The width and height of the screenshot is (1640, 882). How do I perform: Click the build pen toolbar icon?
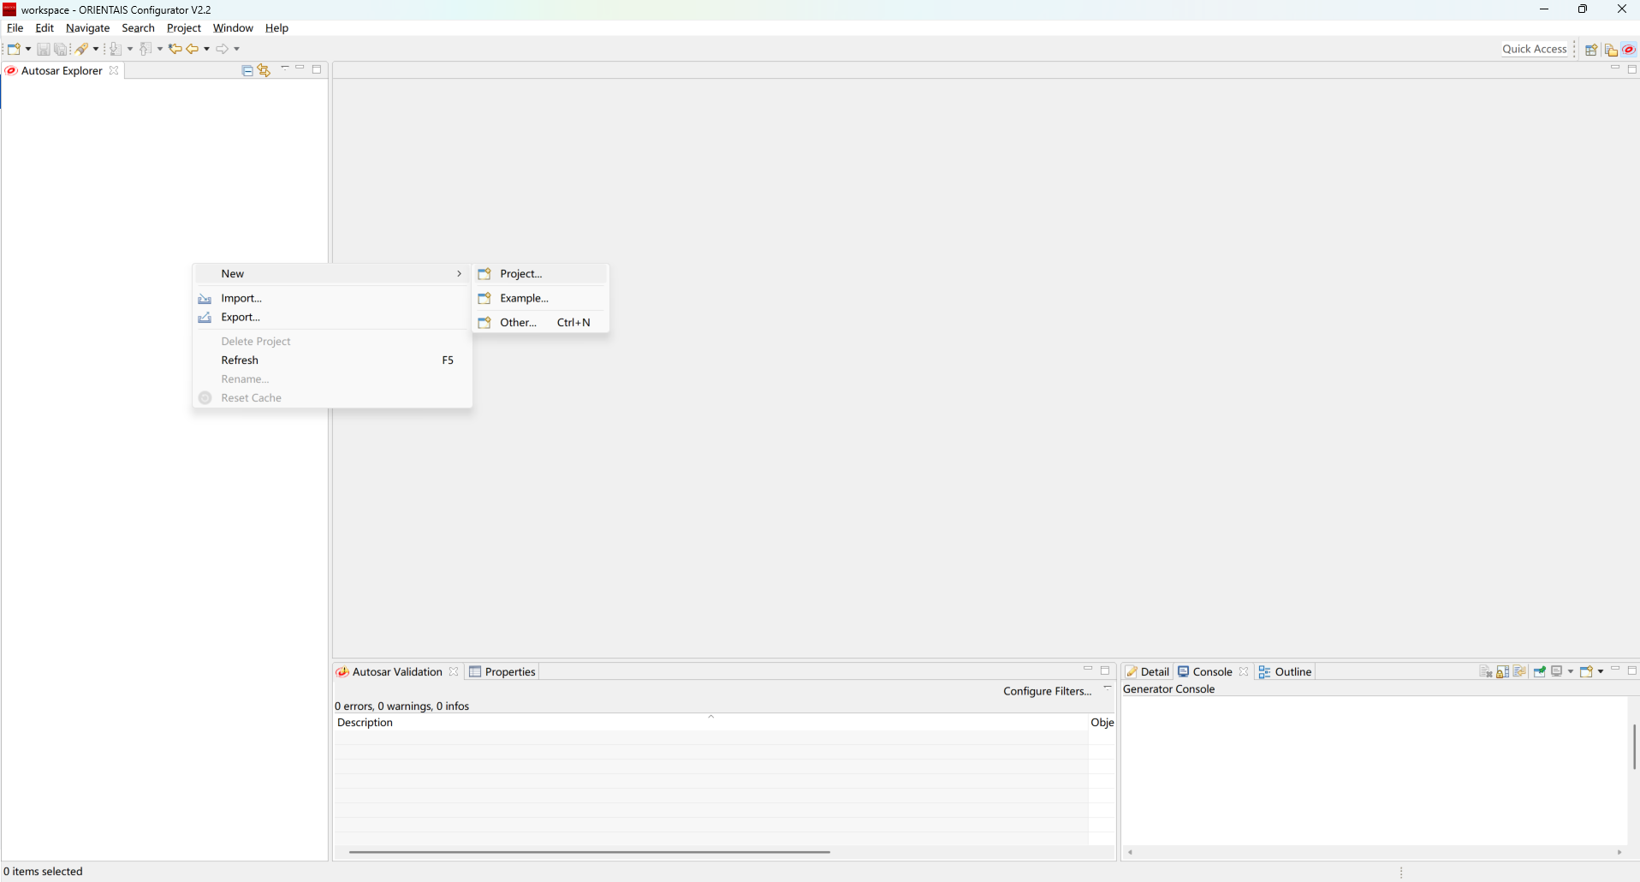click(82, 49)
